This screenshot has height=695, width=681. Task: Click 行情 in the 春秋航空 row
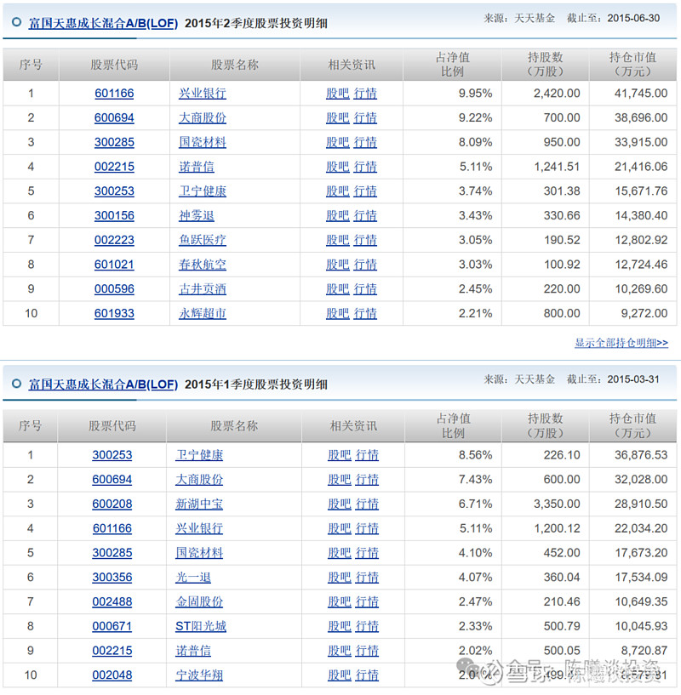tap(365, 265)
